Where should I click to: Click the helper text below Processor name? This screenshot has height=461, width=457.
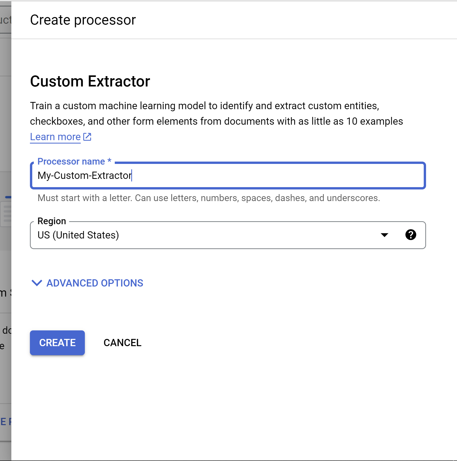point(209,198)
